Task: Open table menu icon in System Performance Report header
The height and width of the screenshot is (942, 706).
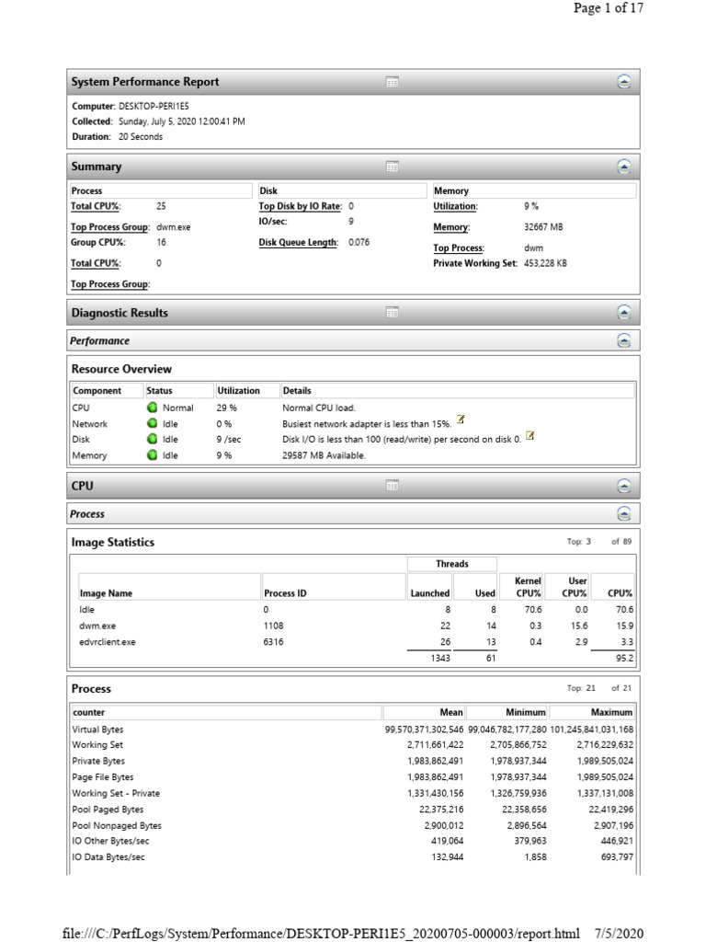Action: click(x=392, y=82)
